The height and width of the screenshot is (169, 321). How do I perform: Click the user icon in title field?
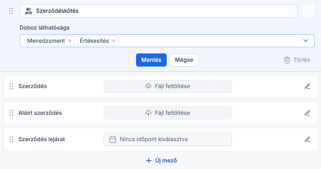[28, 11]
